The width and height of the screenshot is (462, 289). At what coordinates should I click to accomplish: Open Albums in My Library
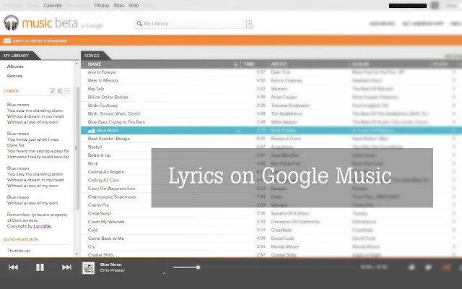(x=15, y=66)
